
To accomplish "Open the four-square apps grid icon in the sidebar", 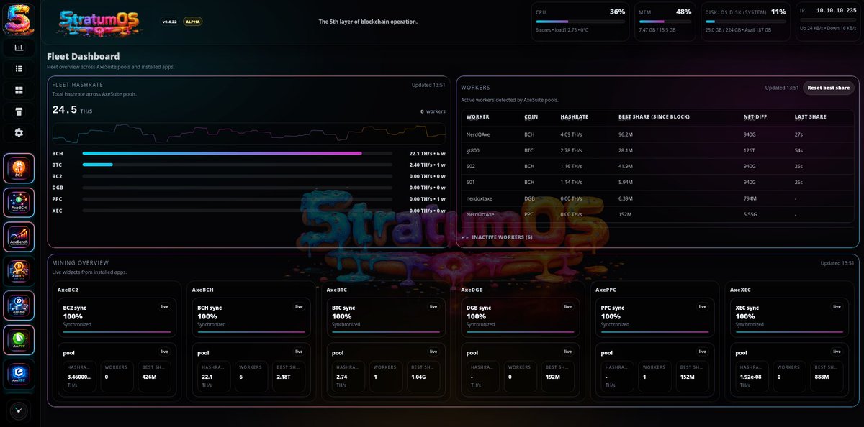I will [19, 91].
